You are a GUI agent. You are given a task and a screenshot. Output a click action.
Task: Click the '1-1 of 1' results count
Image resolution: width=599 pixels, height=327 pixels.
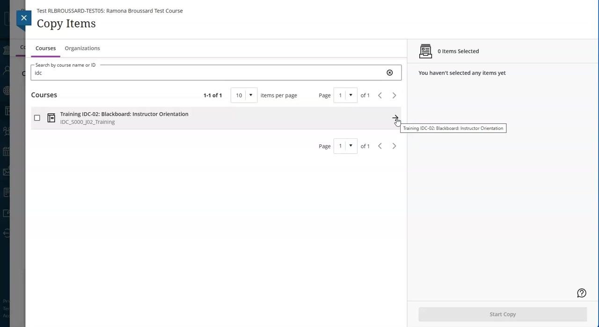coord(212,95)
